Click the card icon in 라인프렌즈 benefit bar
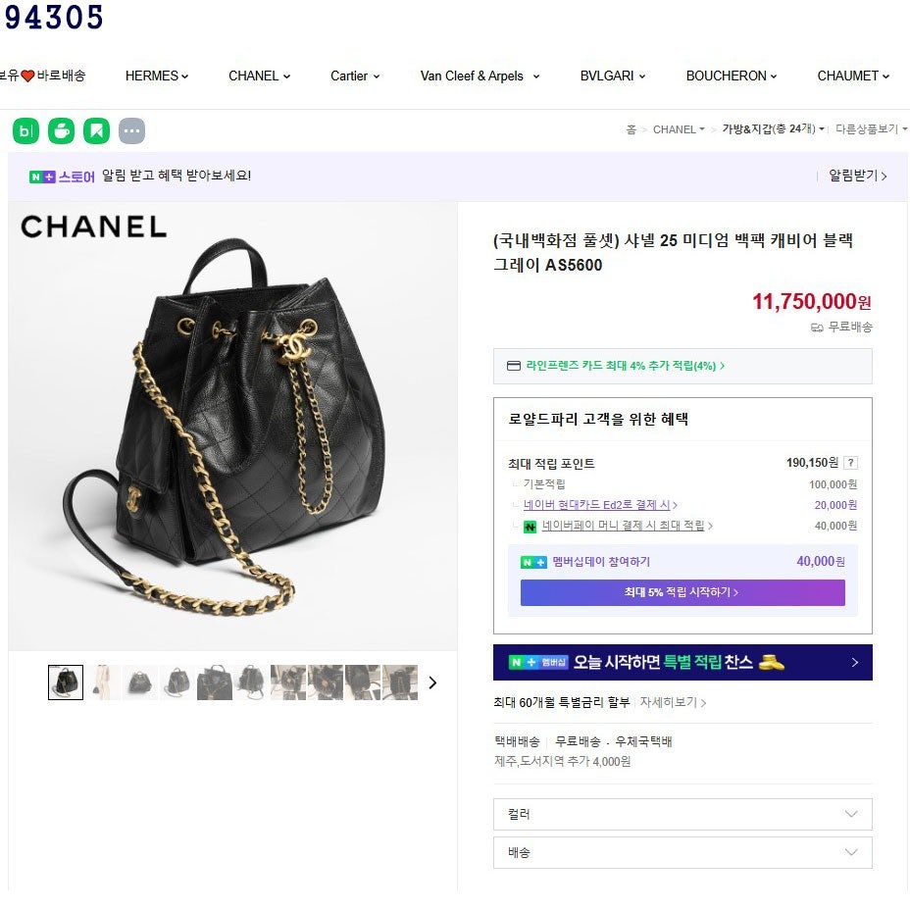Image resolution: width=910 pixels, height=910 pixels. pos(514,366)
